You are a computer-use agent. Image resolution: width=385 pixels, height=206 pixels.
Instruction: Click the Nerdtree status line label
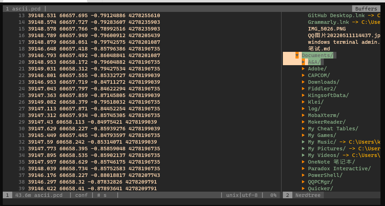coord(308,195)
